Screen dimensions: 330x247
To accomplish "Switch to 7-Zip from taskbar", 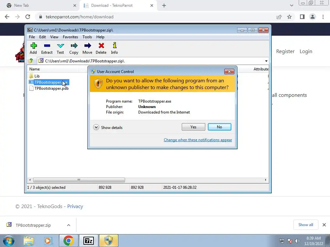I will [x=88, y=241].
